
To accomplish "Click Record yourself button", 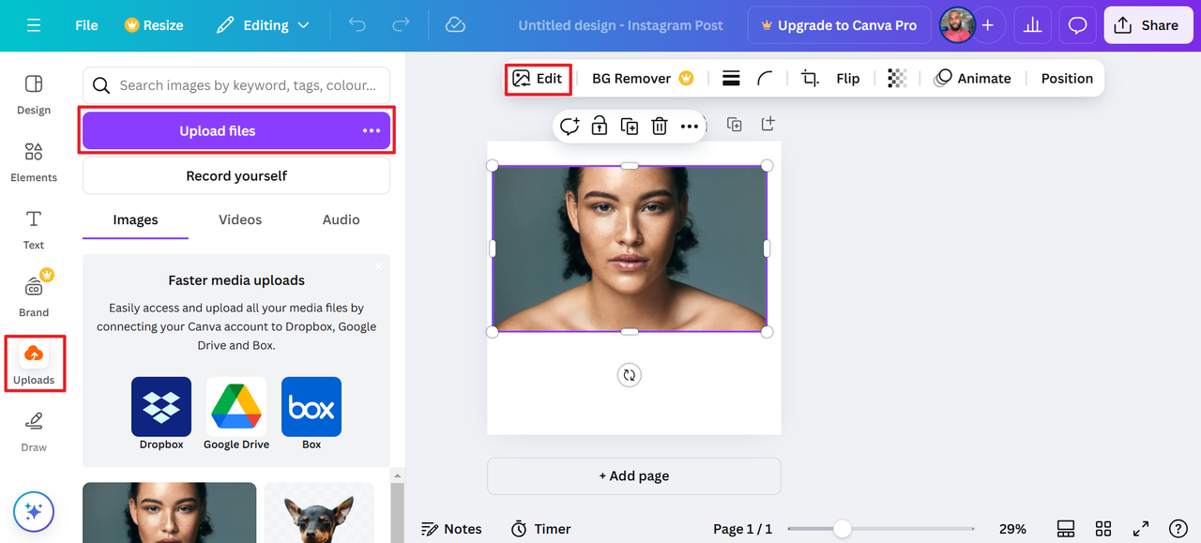I will coord(236,175).
